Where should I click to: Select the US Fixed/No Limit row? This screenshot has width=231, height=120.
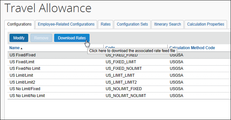pyautogui.click(x=119, y=69)
